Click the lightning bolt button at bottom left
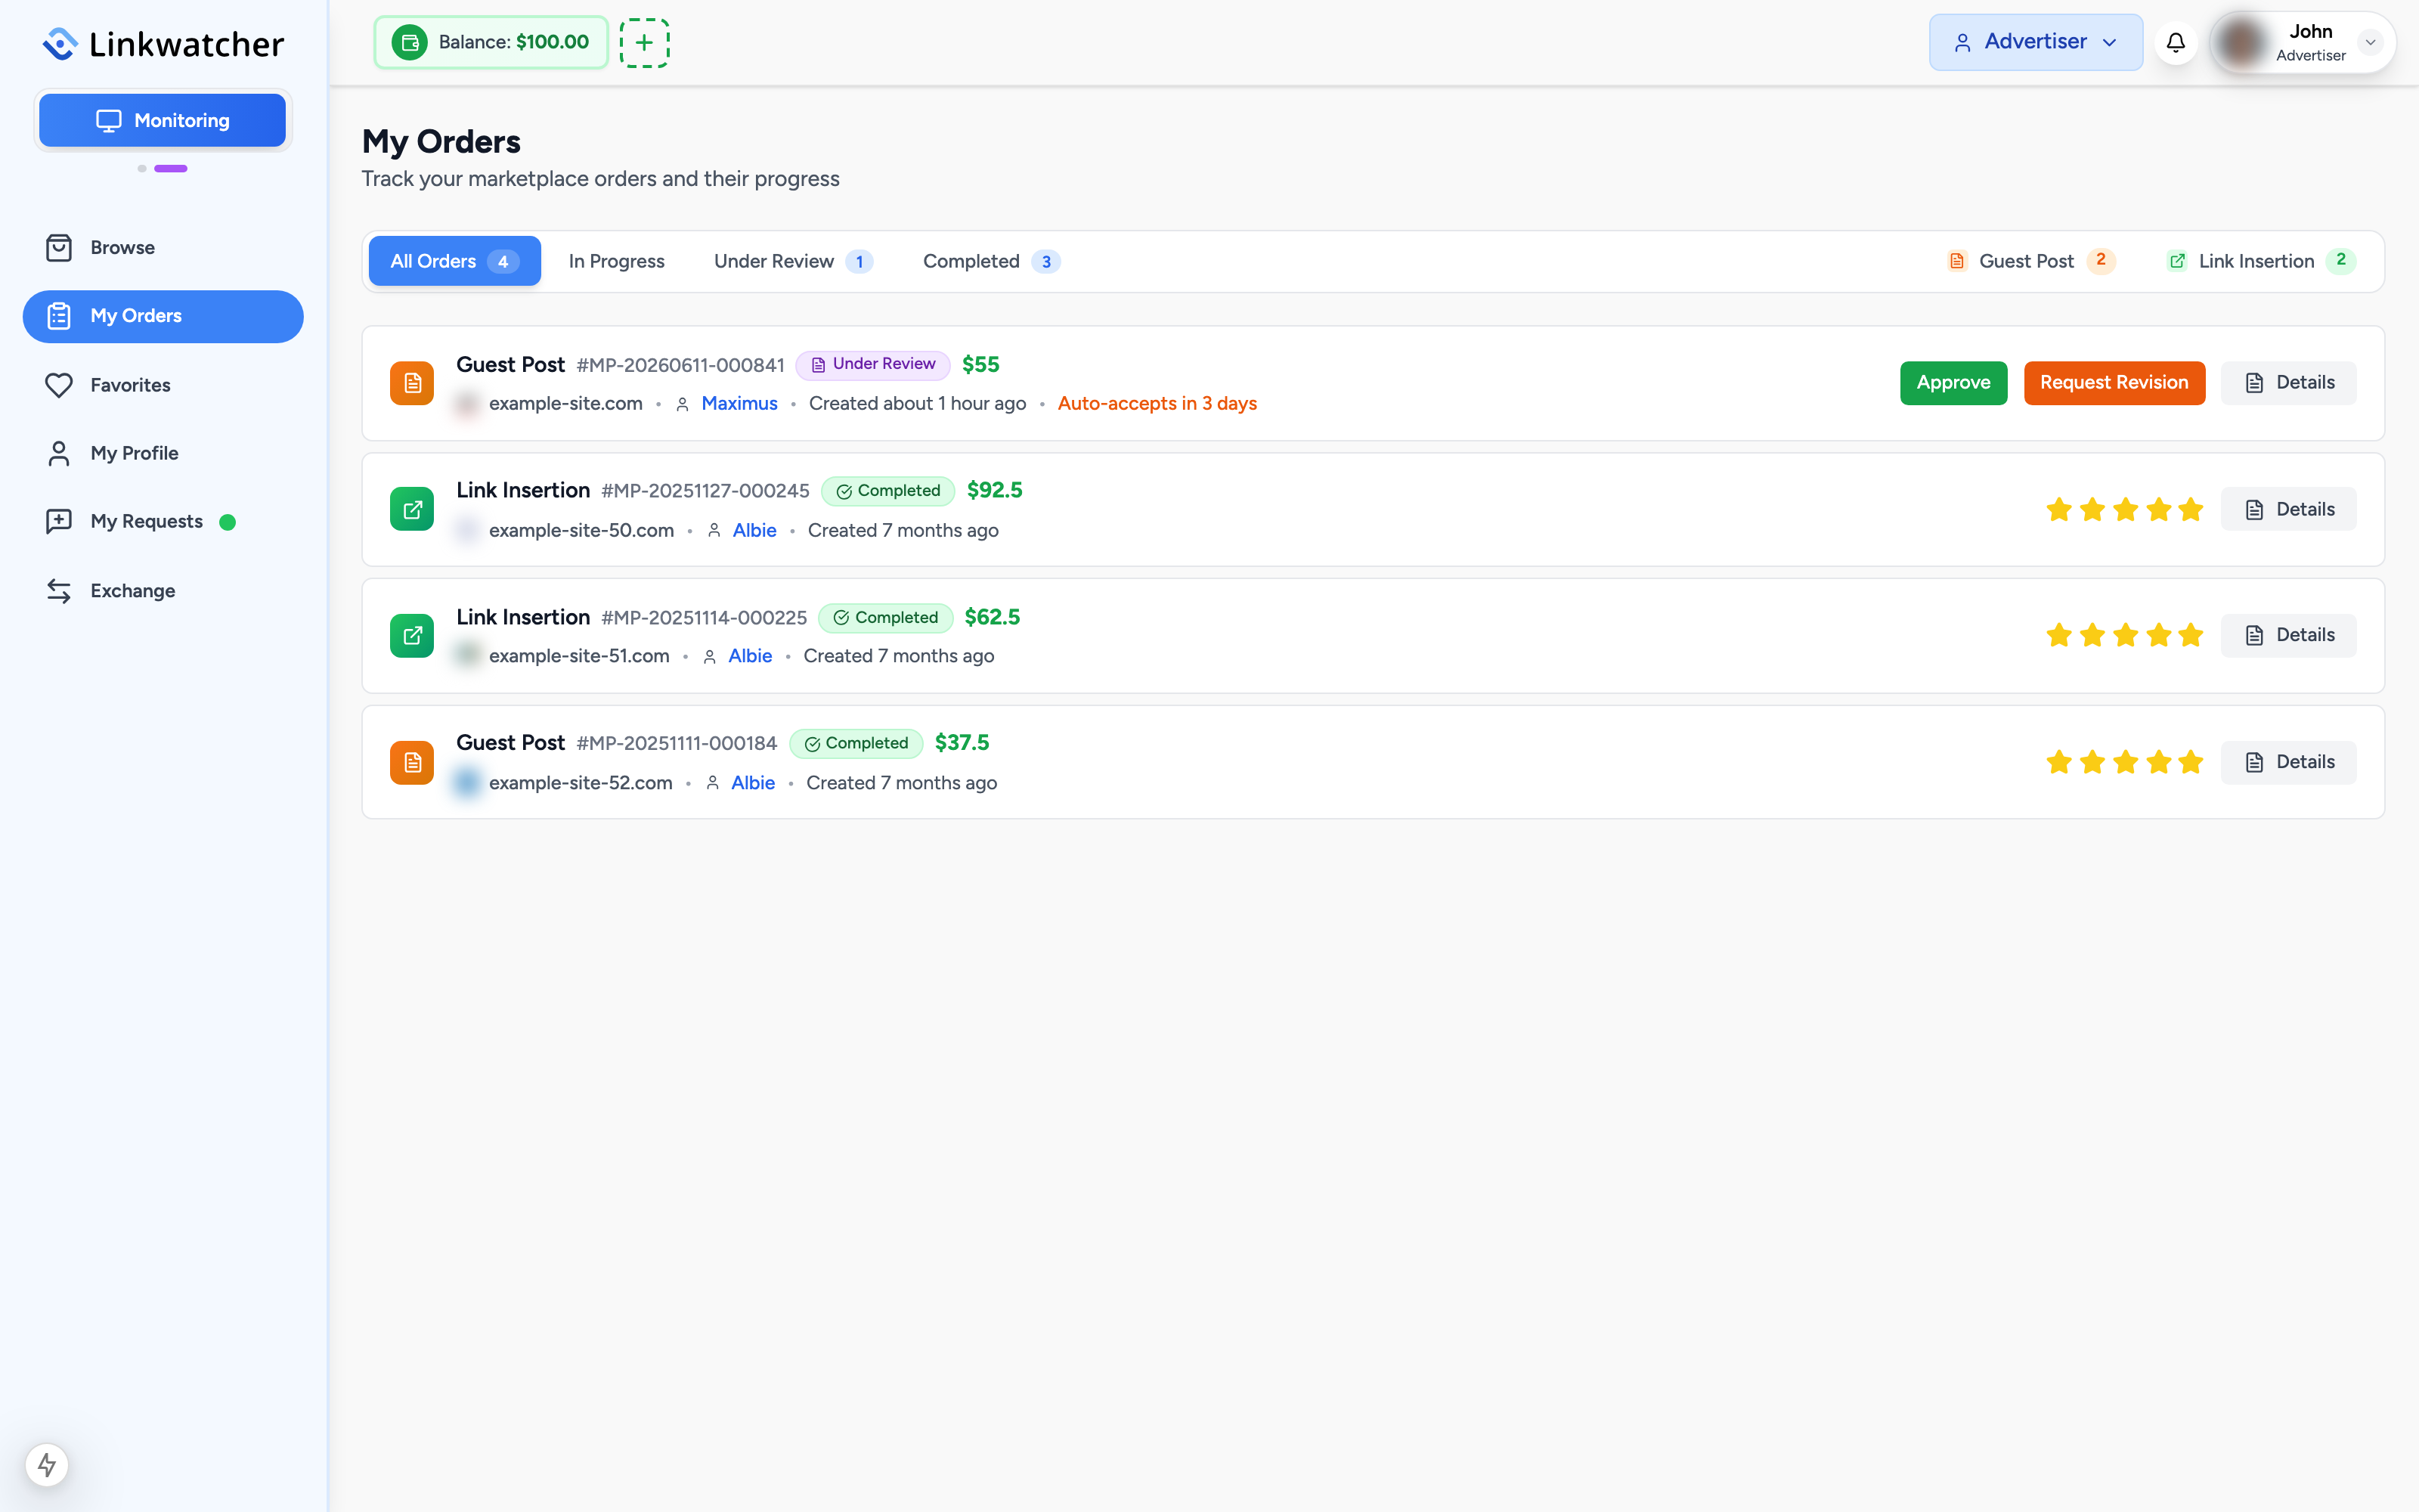 coord(47,1465)
